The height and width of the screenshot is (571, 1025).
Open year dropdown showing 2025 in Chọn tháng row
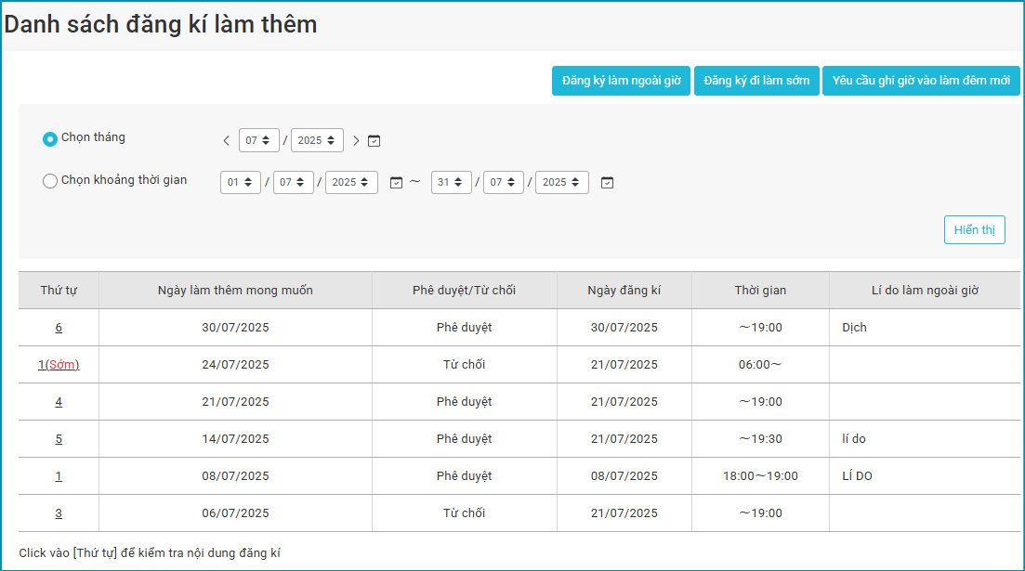317,140
